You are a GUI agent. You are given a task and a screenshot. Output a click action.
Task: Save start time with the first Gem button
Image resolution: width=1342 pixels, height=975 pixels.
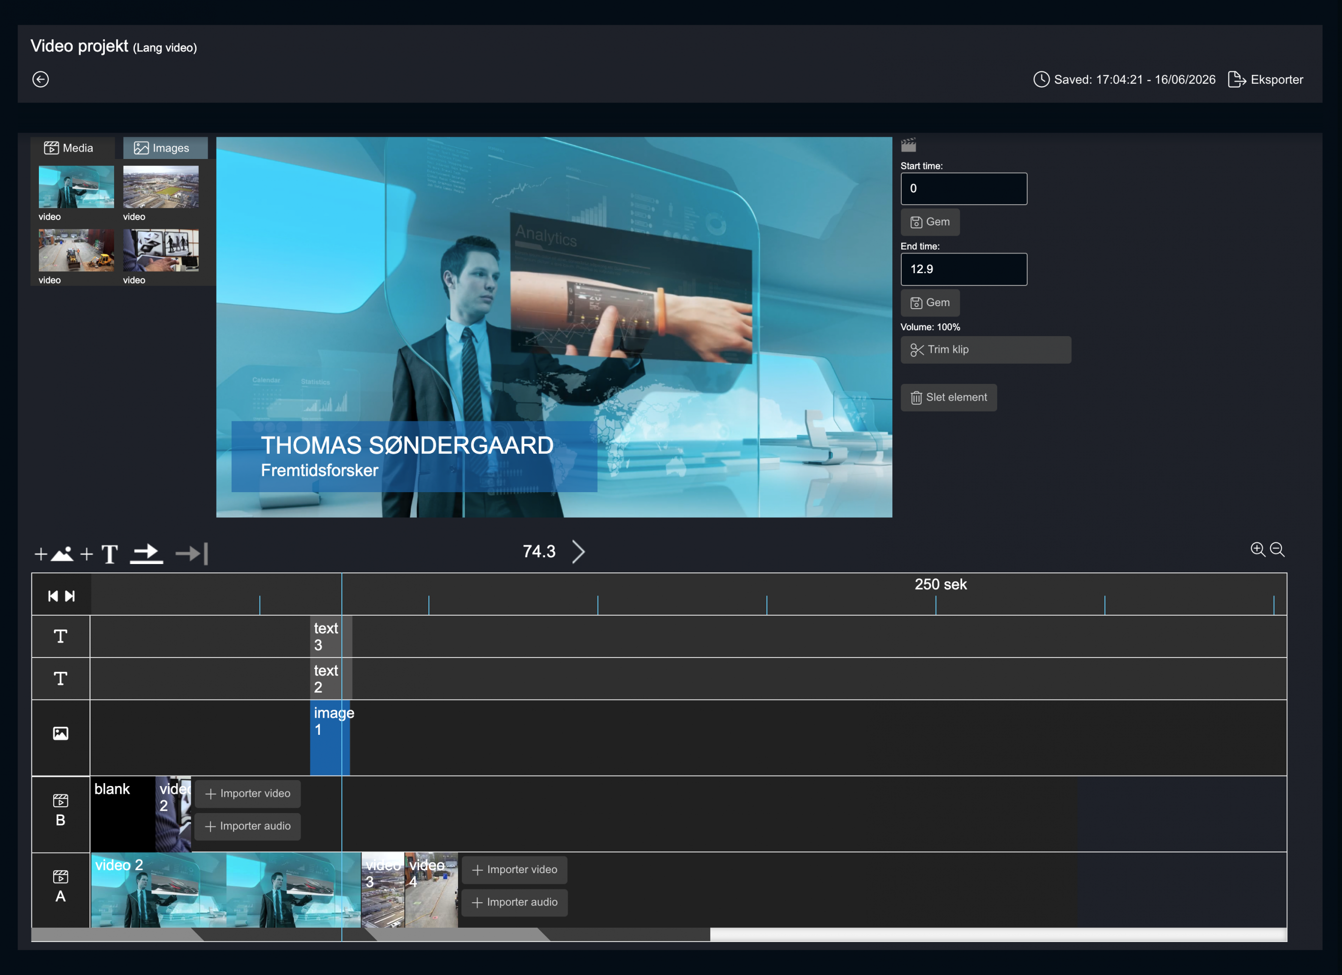(x=930, y=222)
